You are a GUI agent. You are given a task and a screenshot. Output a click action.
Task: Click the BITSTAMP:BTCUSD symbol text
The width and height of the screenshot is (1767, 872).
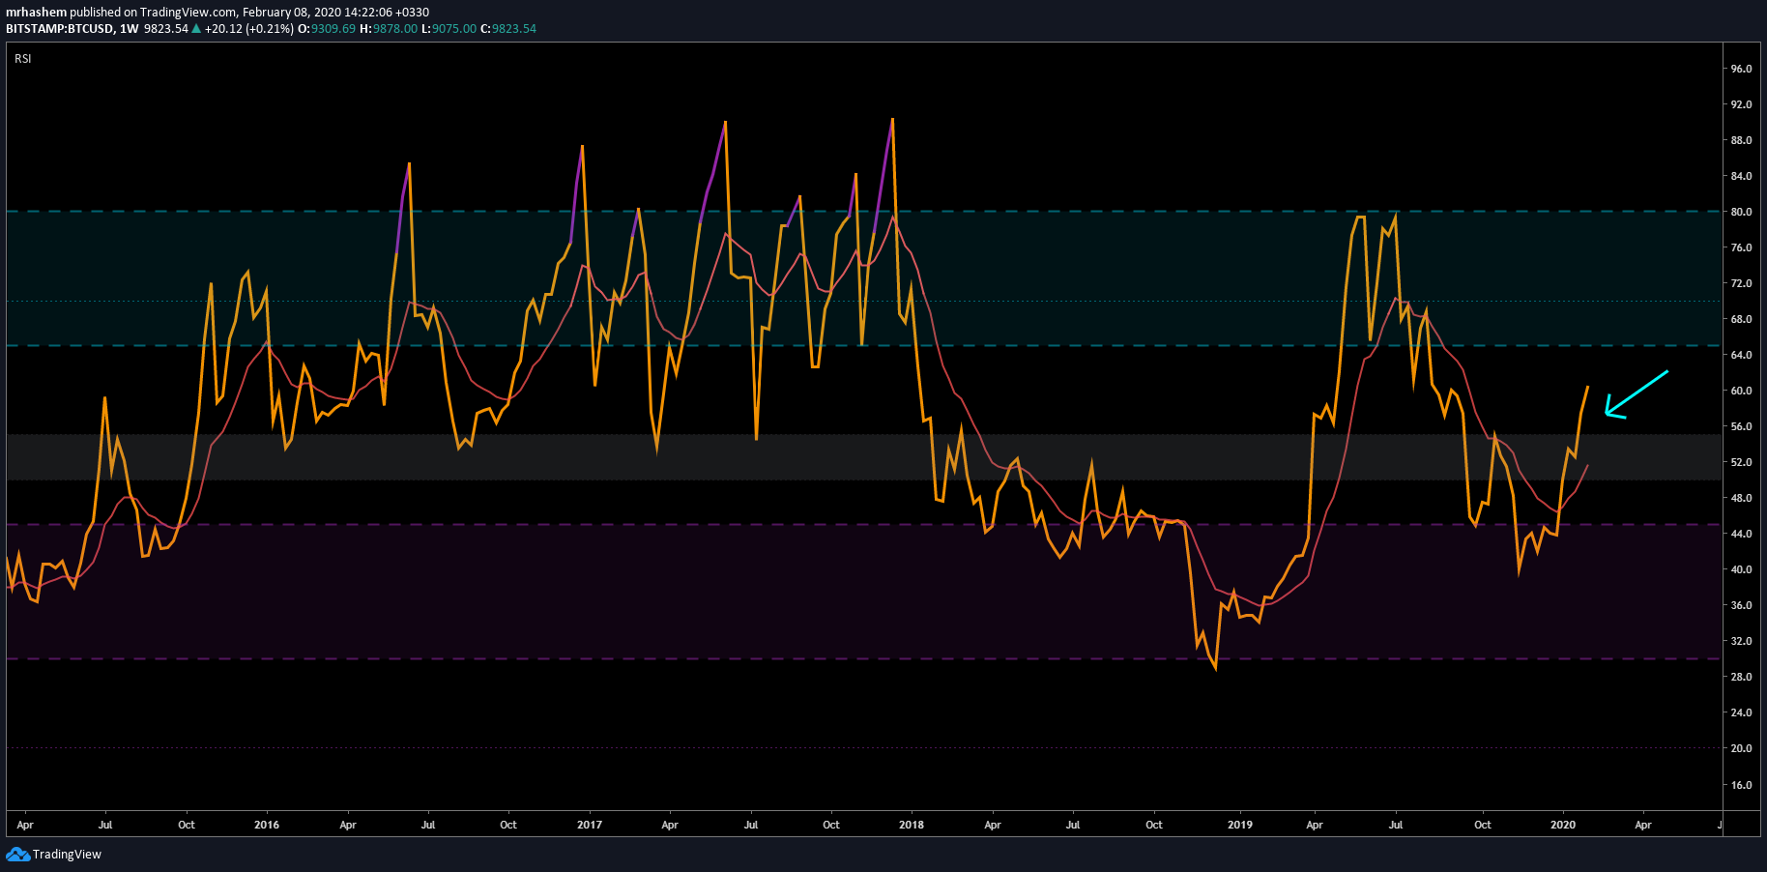pos(59,29)
